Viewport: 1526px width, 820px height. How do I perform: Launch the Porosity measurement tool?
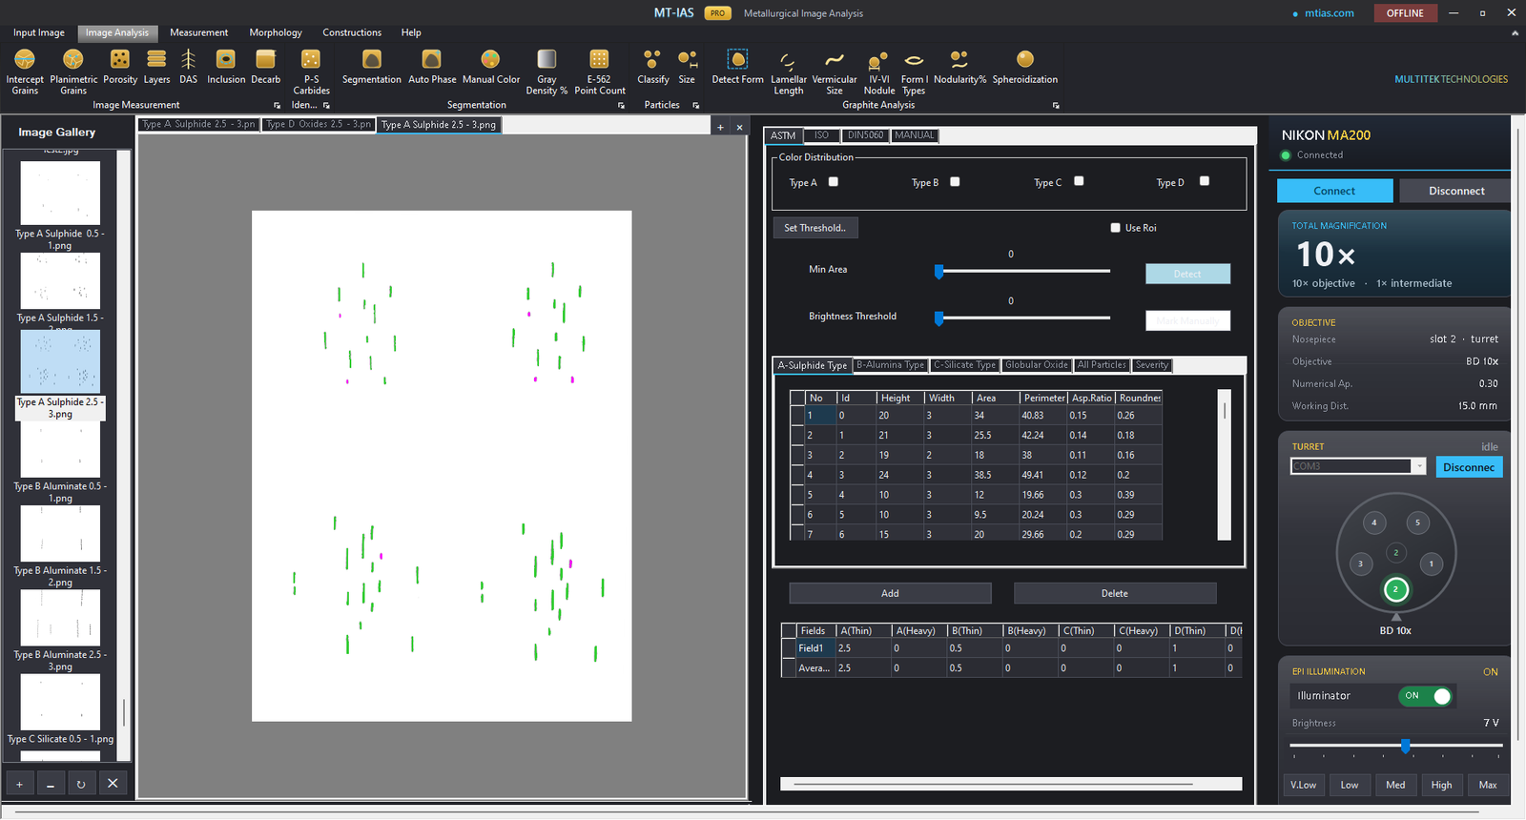(120, 68)
